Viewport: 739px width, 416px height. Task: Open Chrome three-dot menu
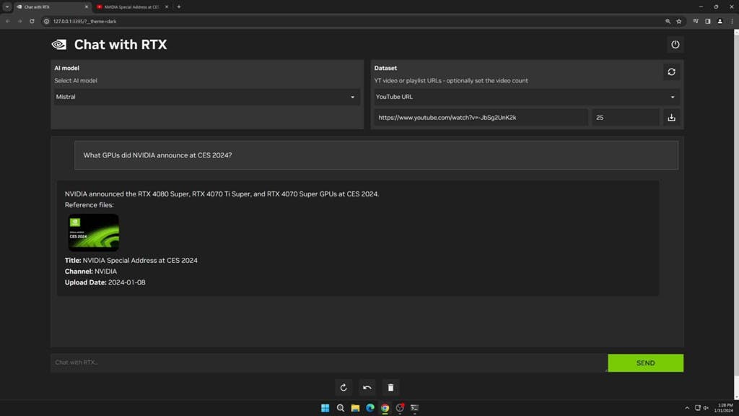pos(732,21)
